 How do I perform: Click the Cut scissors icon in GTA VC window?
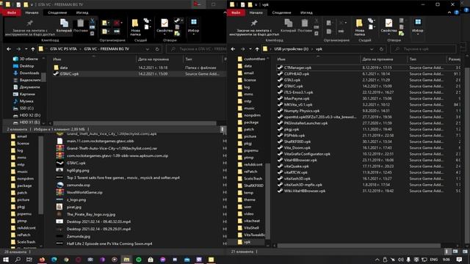click(x=93, y=21)
